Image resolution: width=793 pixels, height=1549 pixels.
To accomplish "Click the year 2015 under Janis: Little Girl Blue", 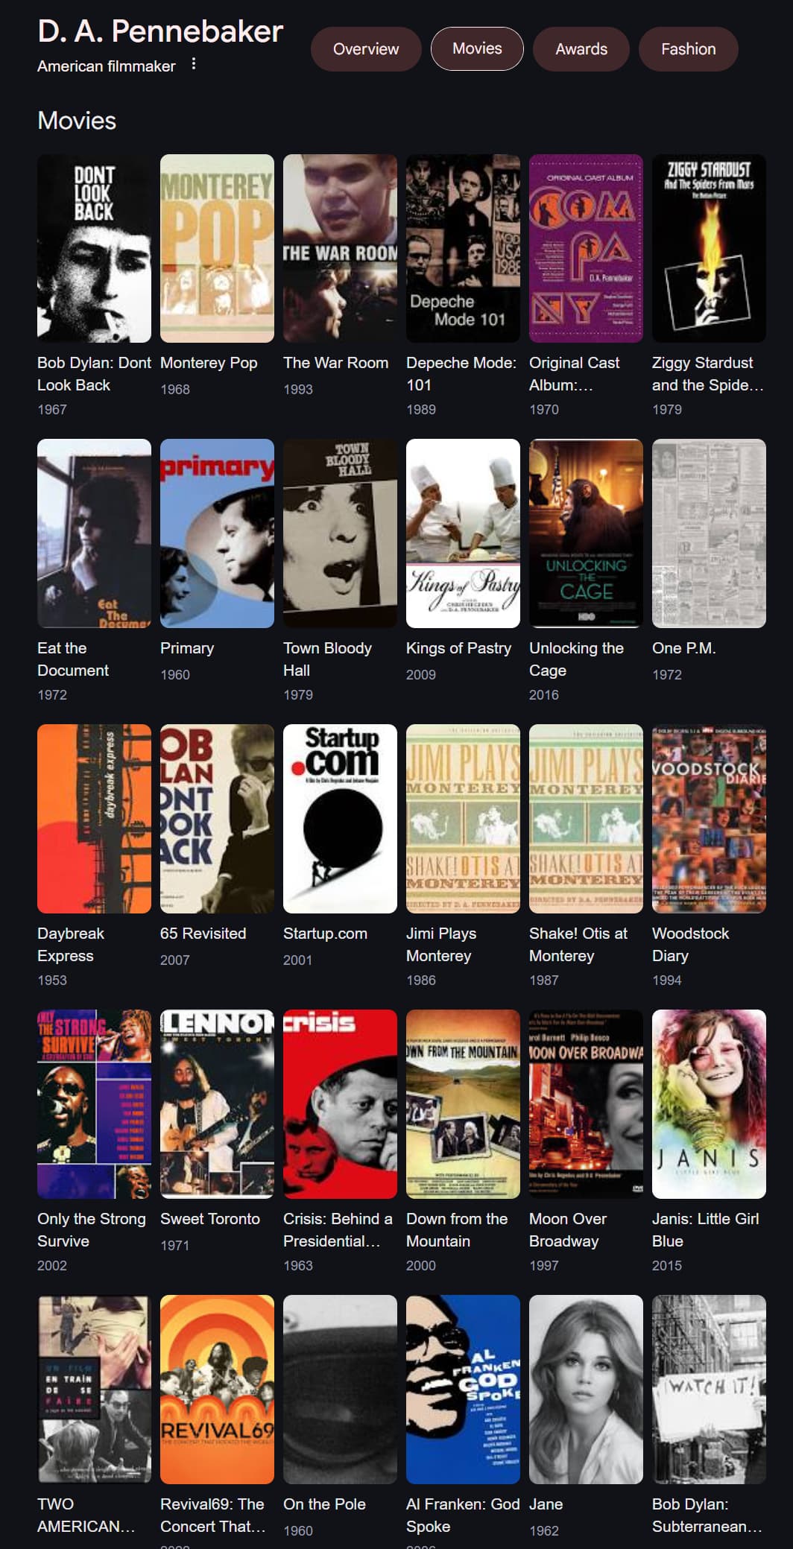I will (667, 1266).
